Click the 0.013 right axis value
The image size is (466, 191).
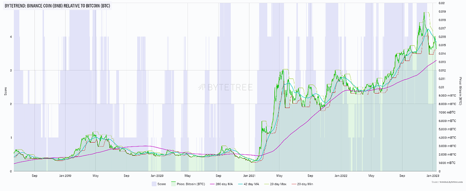click(x=443, y=62)
